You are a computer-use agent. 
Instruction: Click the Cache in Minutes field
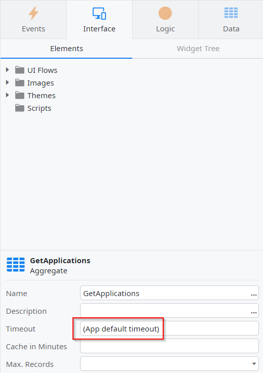[x=169, y=346]
